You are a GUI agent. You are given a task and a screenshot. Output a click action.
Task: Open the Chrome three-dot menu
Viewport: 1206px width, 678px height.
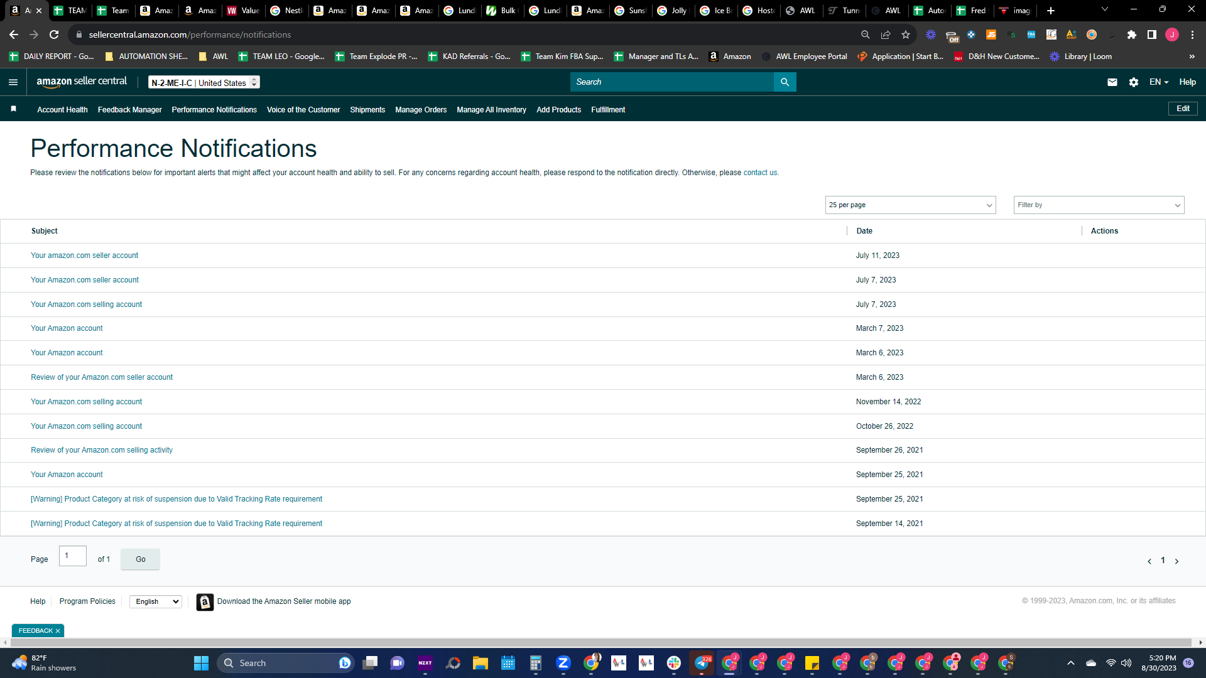1192,35
